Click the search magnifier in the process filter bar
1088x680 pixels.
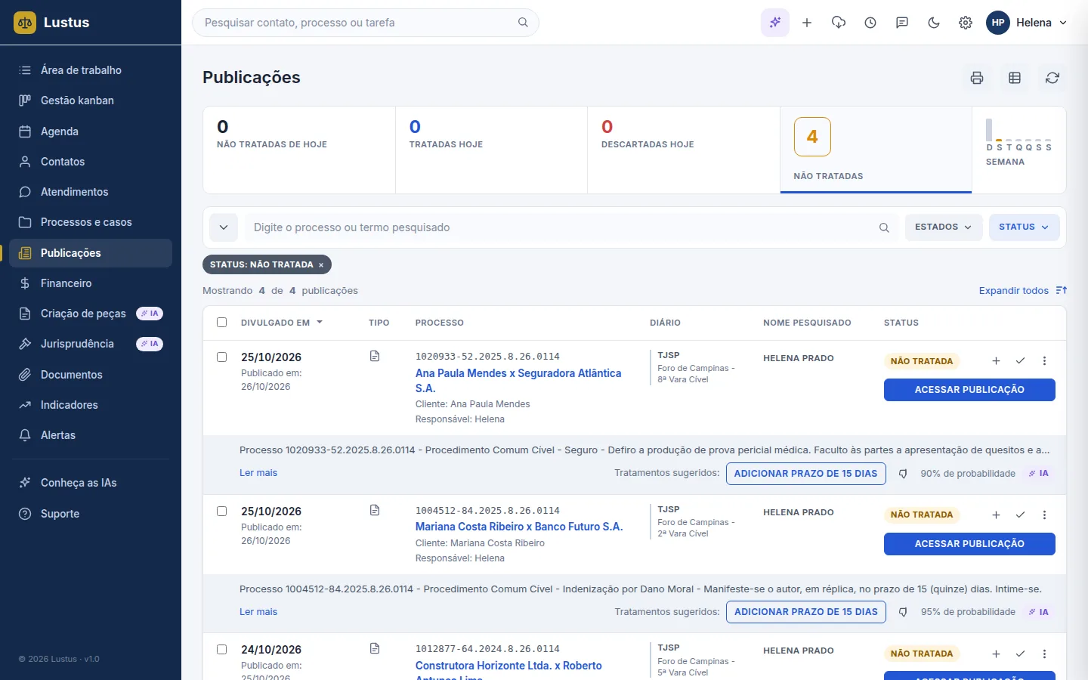click(884, 227)
